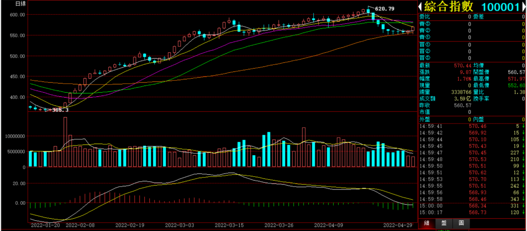The width and height of the screenshot is (527, 231).
Task: Open the 圖 tab
Action: (x=461, y=223)
